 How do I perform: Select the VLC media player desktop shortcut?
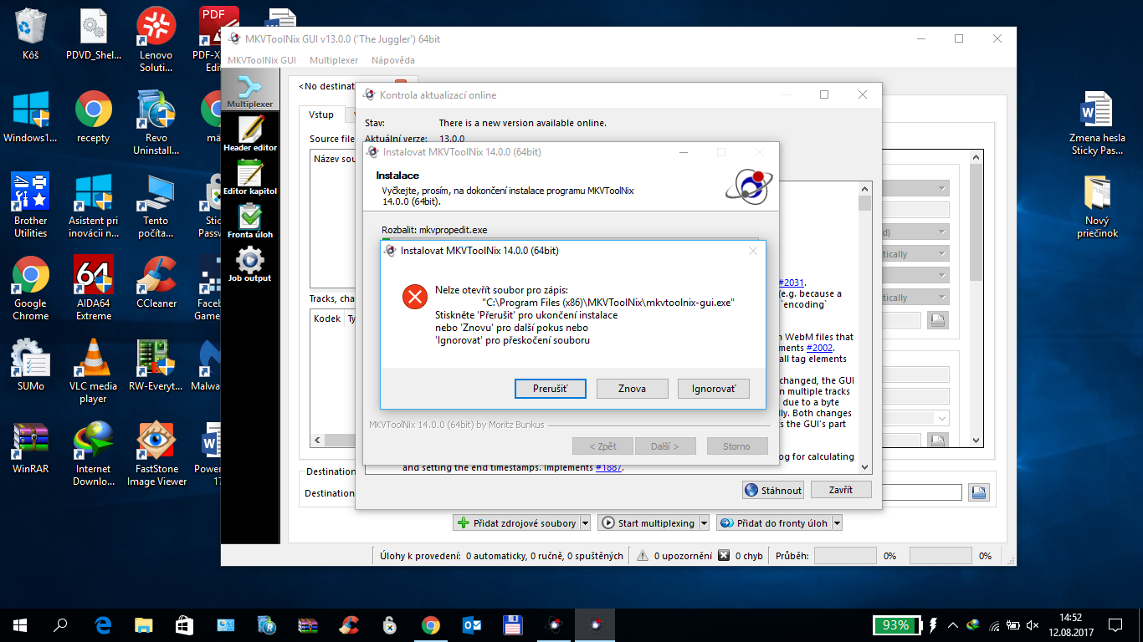(x=94, y=371)
